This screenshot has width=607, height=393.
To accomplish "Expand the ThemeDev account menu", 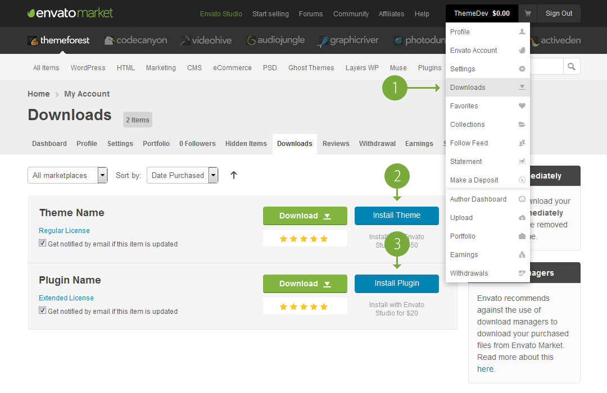I will coord(482,13).
